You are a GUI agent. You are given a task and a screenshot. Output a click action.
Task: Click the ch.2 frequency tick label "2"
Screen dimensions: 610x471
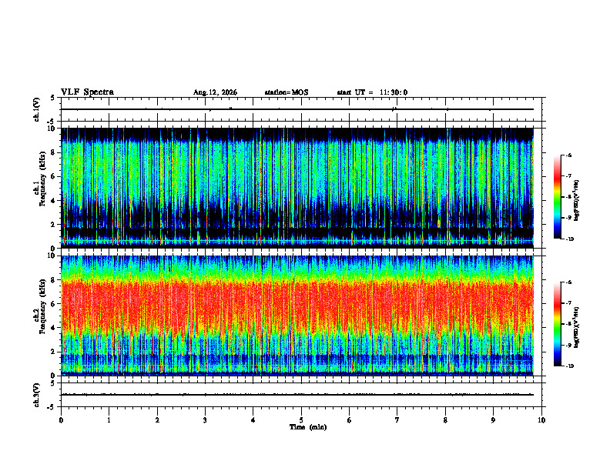(54, 352)
